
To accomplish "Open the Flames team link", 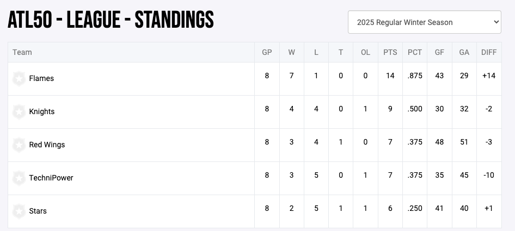I will (x=41, y=79).
